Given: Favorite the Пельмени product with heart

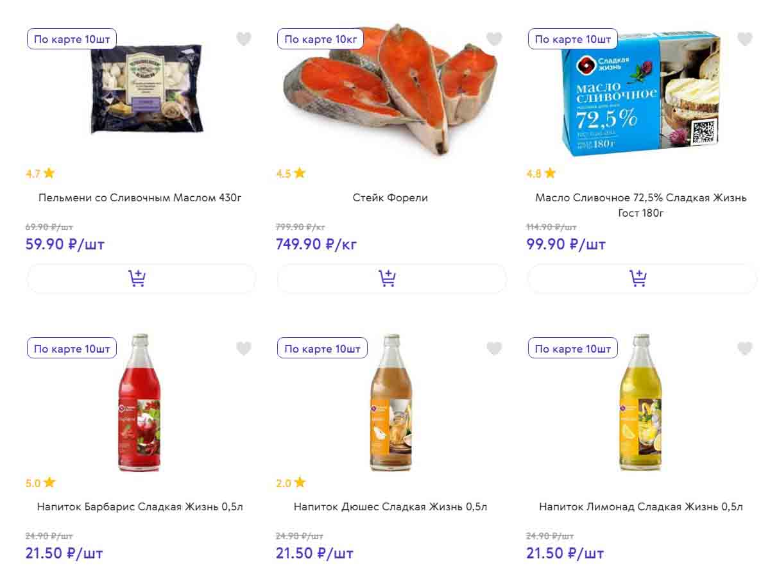Looking at the screenshot, I should click(244, 39).
